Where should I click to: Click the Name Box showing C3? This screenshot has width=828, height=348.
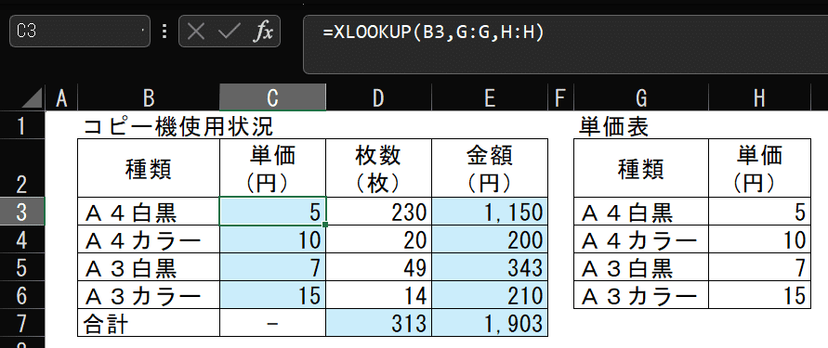(80, 32)
